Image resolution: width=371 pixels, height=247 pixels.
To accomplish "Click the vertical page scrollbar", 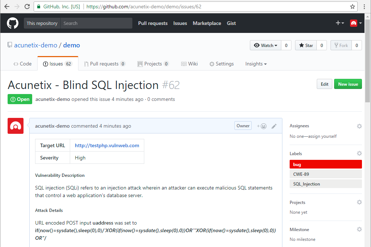I will [x=368, y=61].
